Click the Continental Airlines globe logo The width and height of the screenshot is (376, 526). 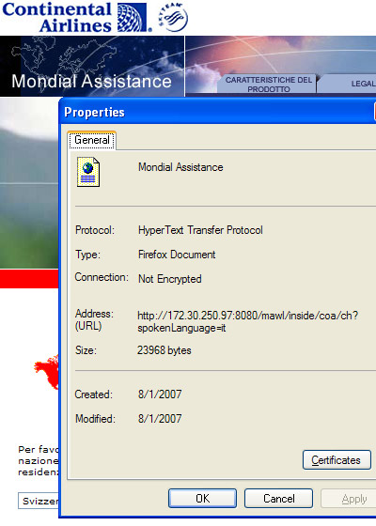click(x=132, y=17)
